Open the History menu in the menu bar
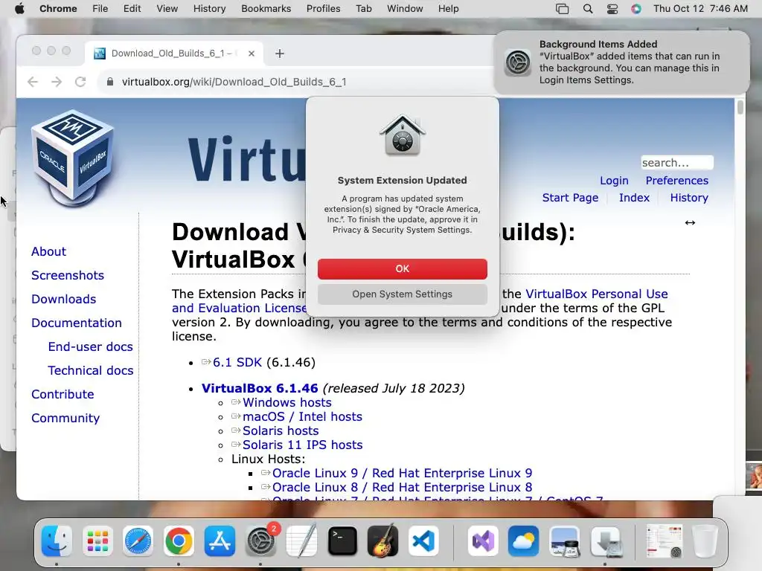Image resolution: width=762 pixels, height=571 pixels. tap(209, 9)
